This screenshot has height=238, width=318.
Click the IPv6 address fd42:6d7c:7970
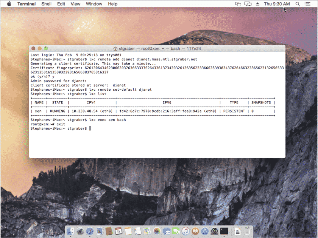[161, 111]
